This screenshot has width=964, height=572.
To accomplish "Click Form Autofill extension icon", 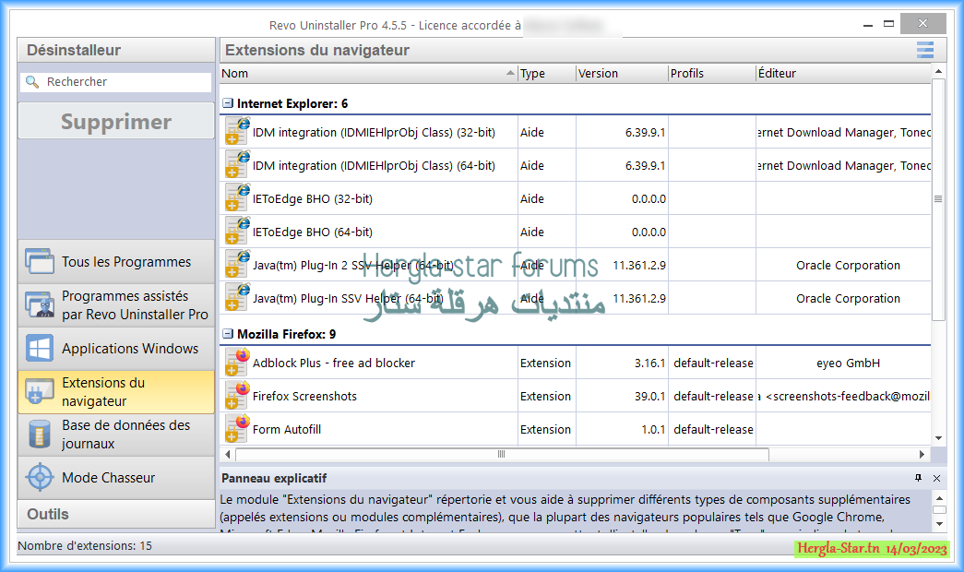I will [237, 429].
